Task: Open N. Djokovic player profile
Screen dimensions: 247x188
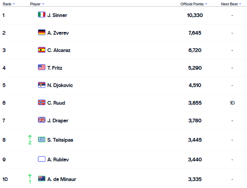Action: coord(60,85)
